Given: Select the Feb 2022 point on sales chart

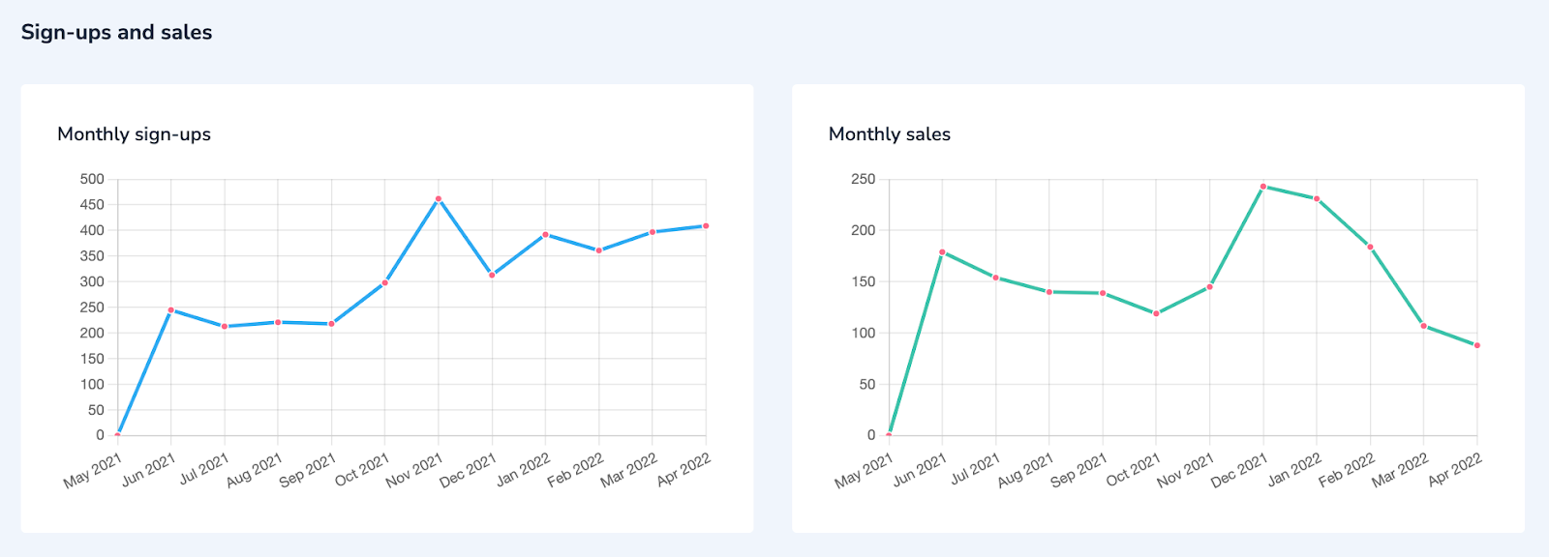Looking at the screenshot, I should [1371, 248].
